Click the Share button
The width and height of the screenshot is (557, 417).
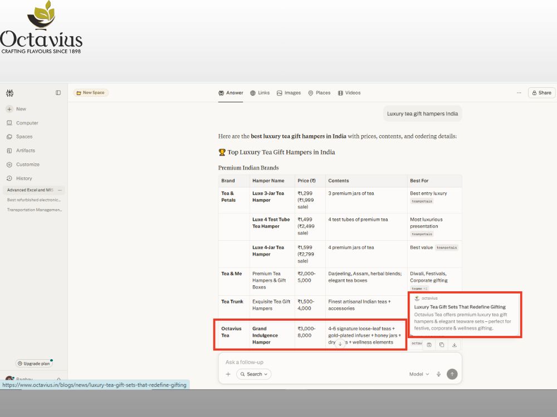tap(542, 93)
